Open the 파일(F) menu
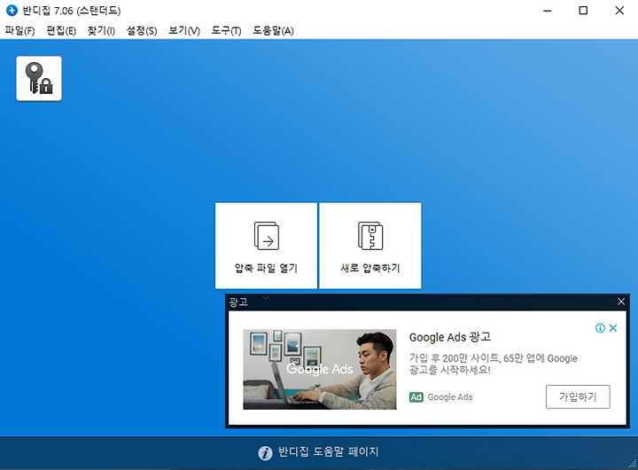 19,31
